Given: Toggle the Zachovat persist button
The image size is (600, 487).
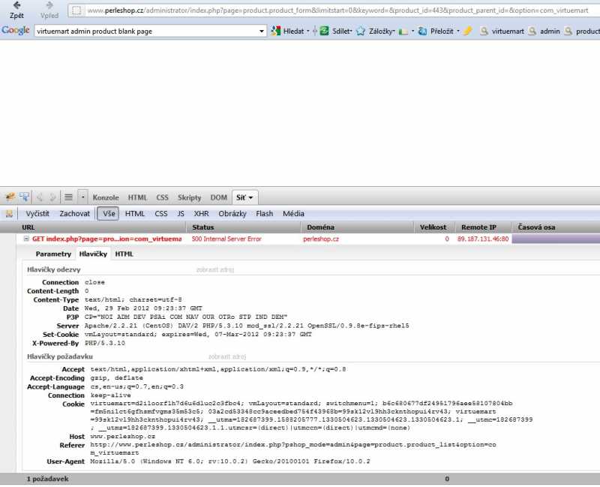Looking at the screenshot, I should [x=75, y=214].
